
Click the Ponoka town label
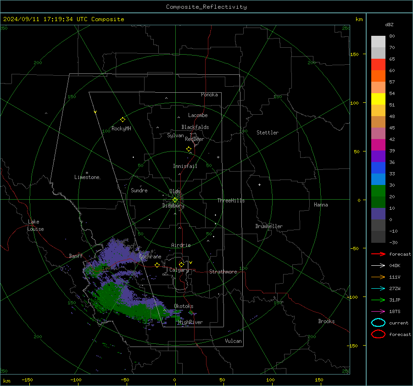click(x=209, y=95)
